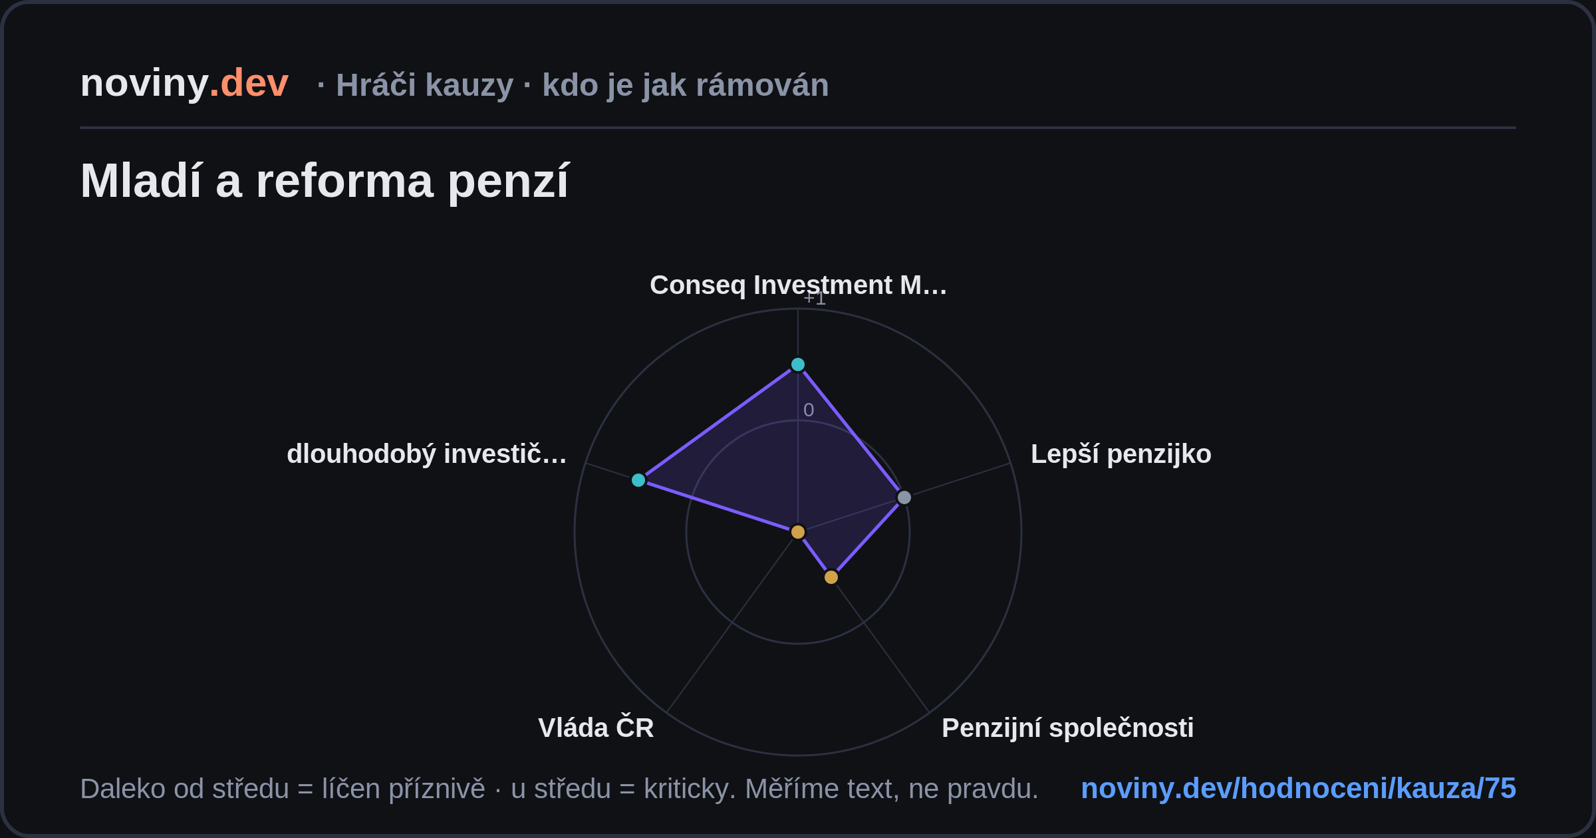The width and height of the screenshot is (1596, 838).
Task: Click the noviny.dev logo text
Action: [x=184, y=84]
